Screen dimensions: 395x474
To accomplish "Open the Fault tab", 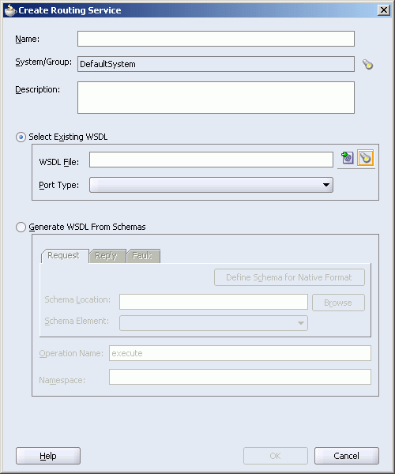I will click(x=142, y=256).
